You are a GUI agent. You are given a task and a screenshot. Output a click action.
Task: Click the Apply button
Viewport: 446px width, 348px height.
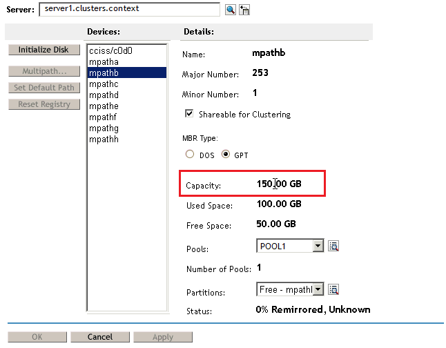pyautogui.click(x=163, y=337)
